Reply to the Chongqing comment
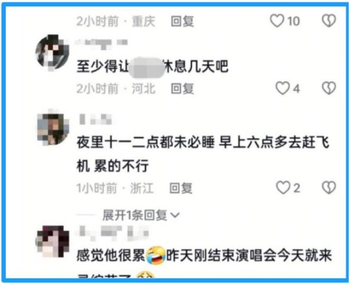349x283 pixels. pos(182,22)
